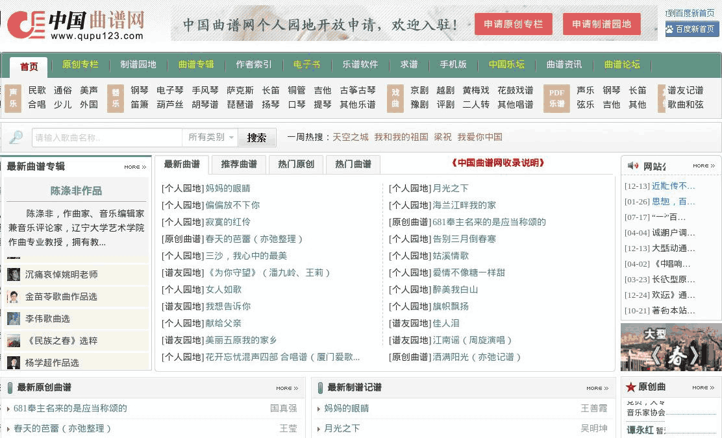This screenshot has width=722, height=438.
Task: Click the speaker icon beside 网站公告
Action: tap(632, 166)
